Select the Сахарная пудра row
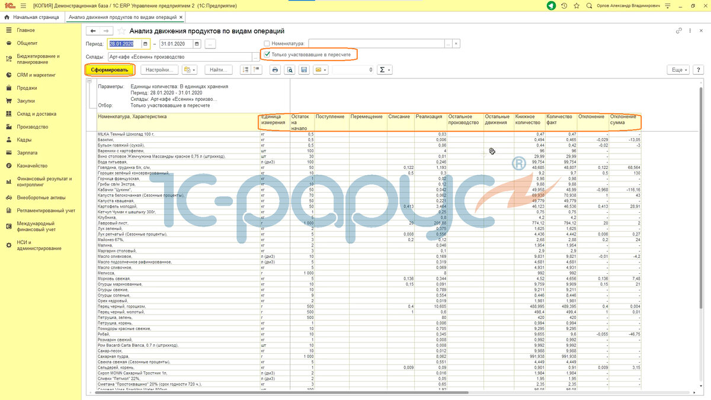Image resolution: width=711 pixels, height=400 pixels. click(x=369, y=357)
